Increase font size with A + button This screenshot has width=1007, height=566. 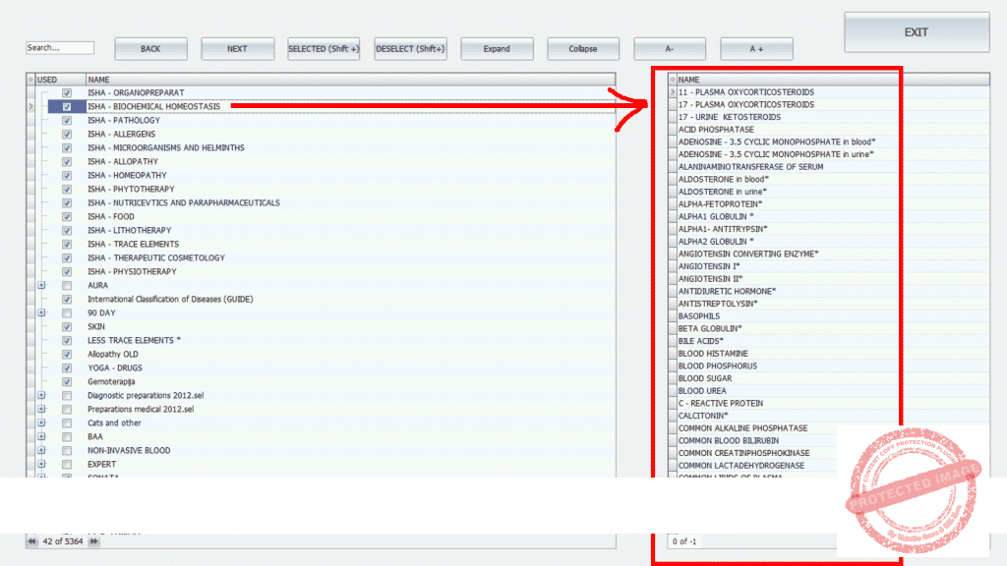pos(756,49)
